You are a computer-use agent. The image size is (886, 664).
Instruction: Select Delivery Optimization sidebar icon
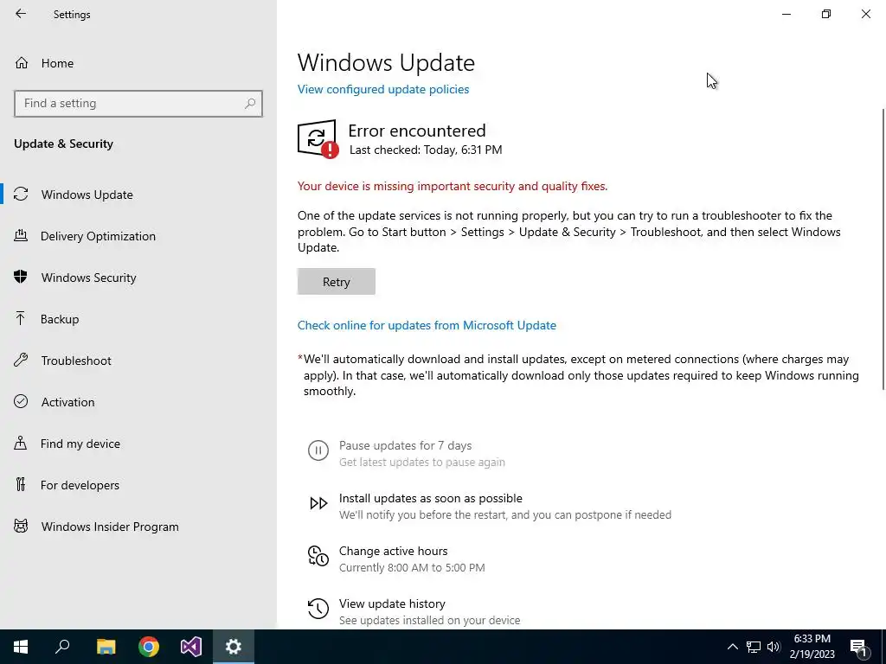point(21,235)
